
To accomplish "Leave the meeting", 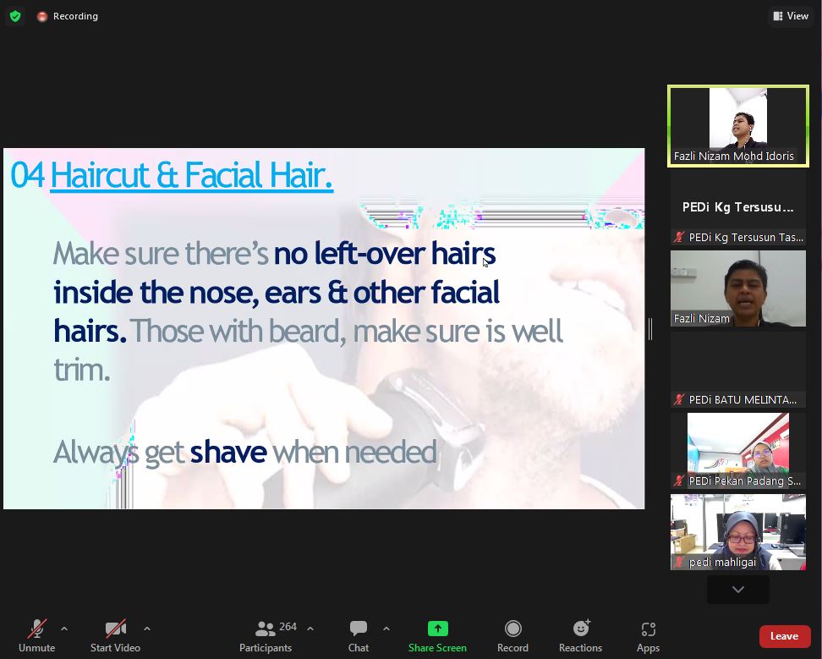I will 784,636.
